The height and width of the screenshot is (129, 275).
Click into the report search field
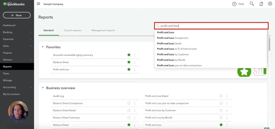[x=212, y=26]
